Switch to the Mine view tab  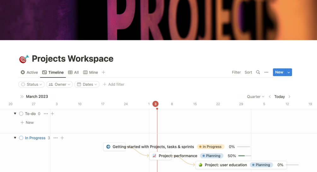coord(91,72)
